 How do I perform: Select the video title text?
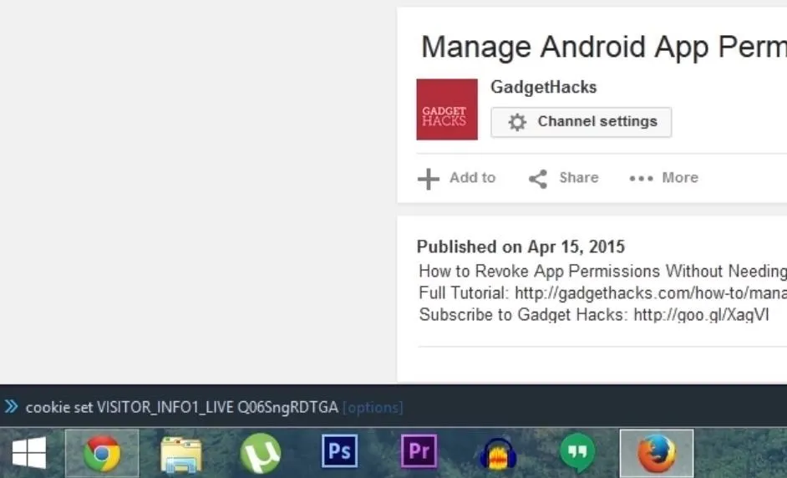[x=604, y=47]
